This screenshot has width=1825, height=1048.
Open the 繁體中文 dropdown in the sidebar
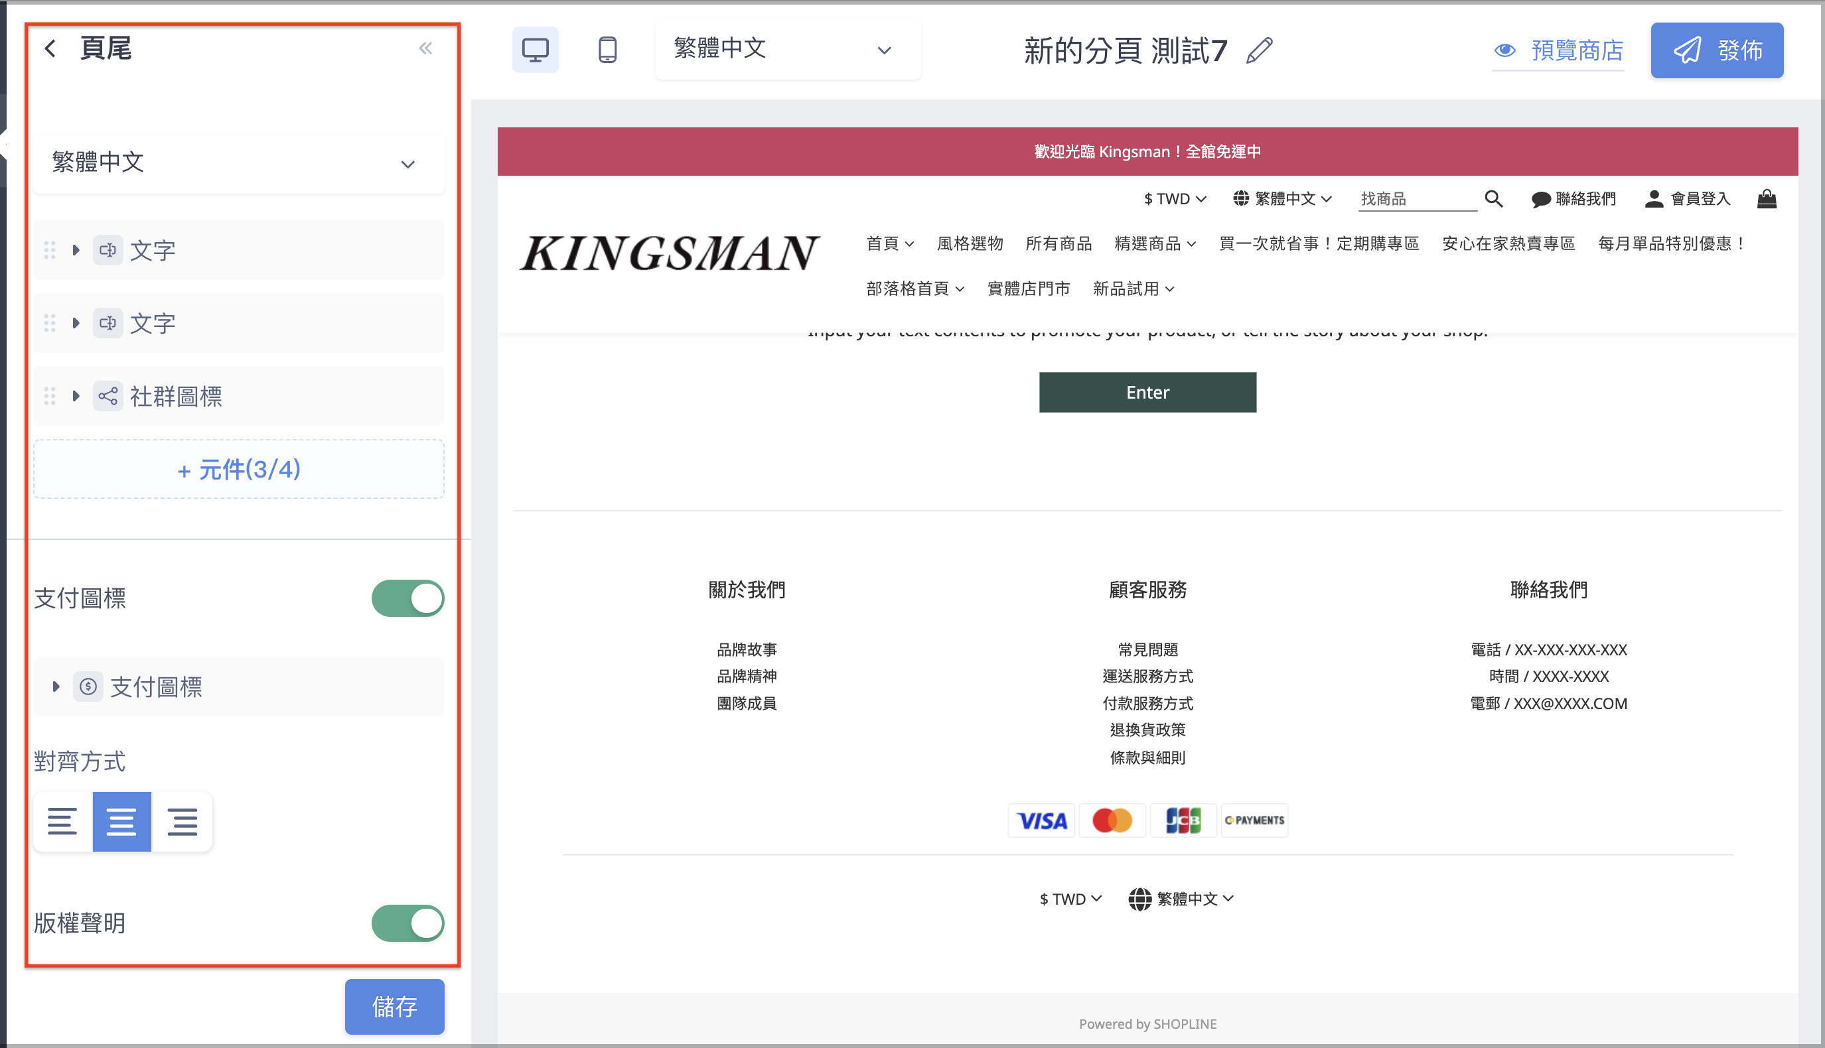click(239, 163)
